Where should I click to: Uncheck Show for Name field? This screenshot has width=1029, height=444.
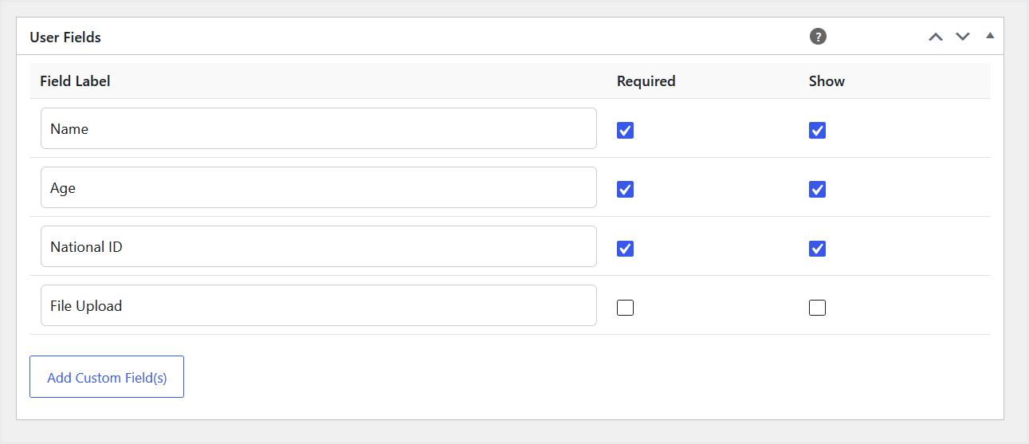[x=817, y=131]
